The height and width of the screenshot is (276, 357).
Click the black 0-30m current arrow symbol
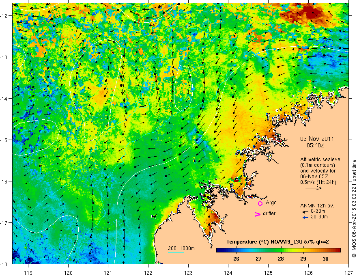point(305,212)
